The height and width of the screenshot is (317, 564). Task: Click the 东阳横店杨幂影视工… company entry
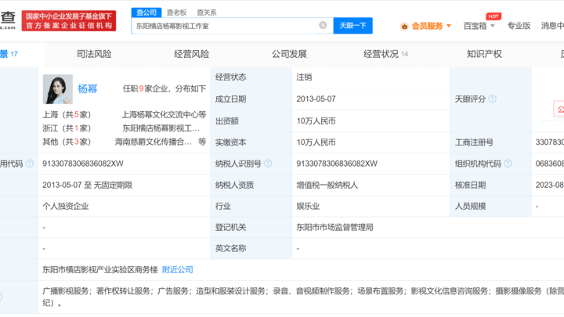161,128
